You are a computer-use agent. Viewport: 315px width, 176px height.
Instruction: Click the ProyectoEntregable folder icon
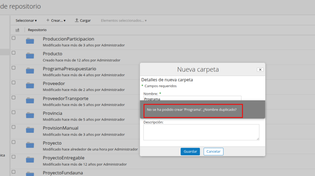tap(30, 160)
